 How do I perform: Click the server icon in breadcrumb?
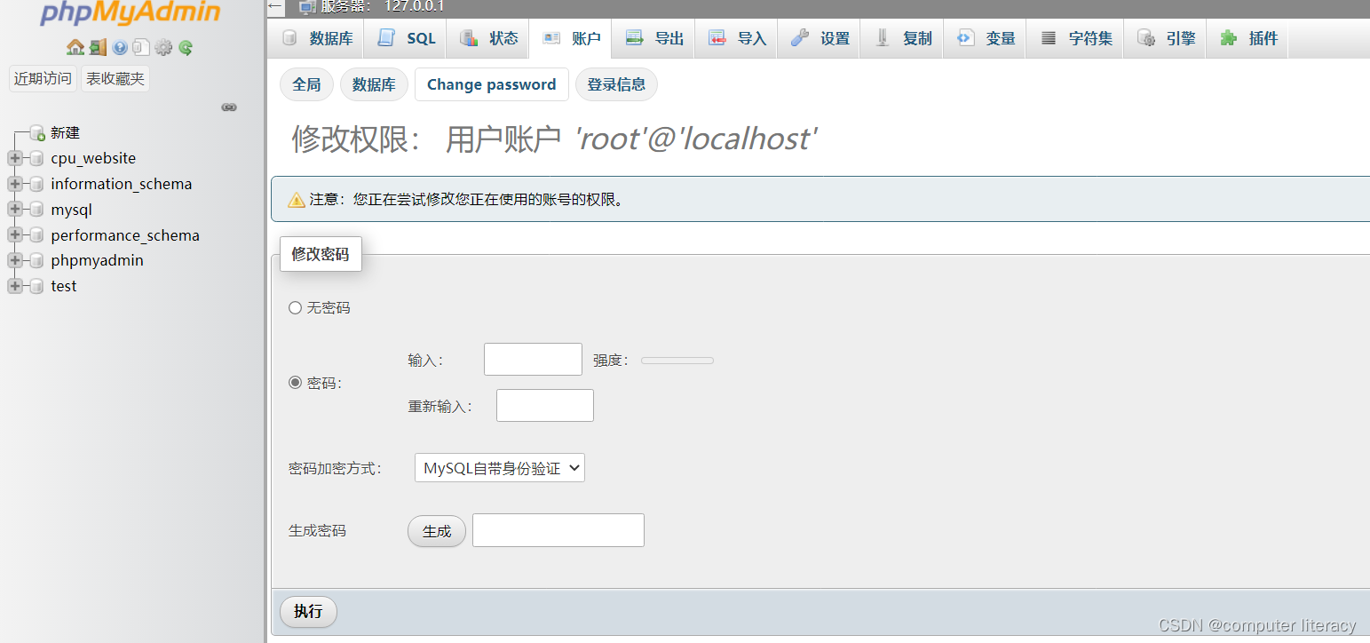click(307, 6)
